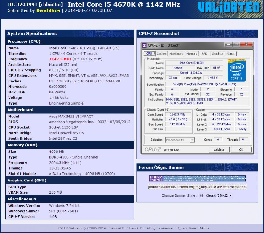Click the Instructions field in CPU-Z

pos(207,101)
